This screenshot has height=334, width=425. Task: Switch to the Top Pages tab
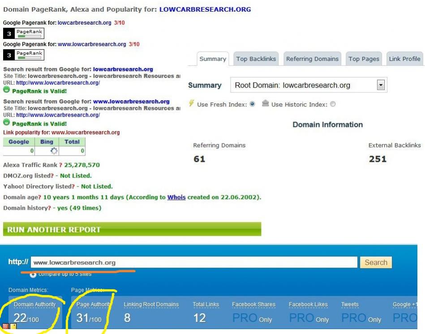(x=364, y=59)
